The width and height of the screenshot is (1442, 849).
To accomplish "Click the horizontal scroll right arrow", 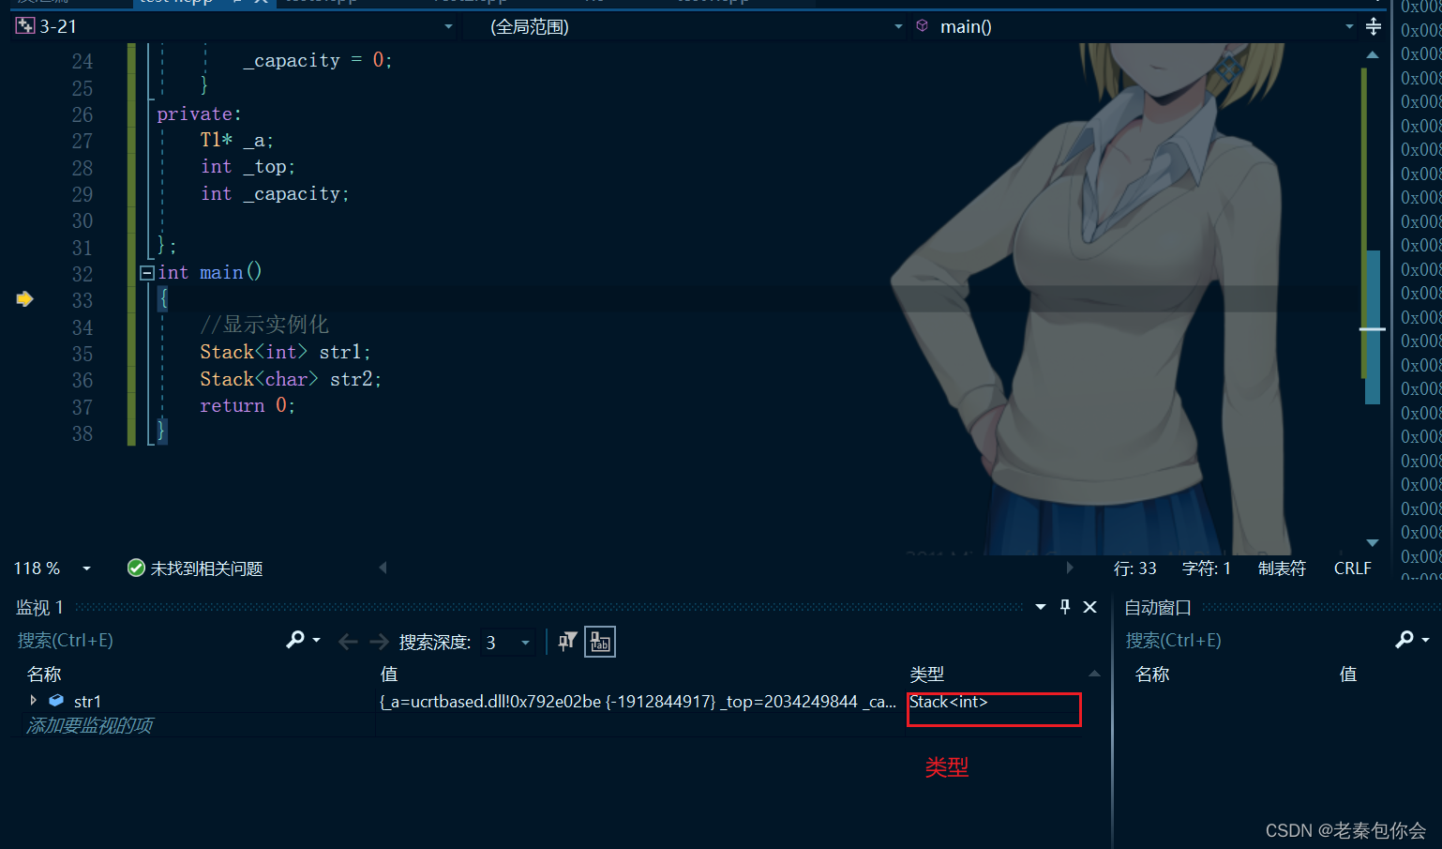I will coord(1070,568).
